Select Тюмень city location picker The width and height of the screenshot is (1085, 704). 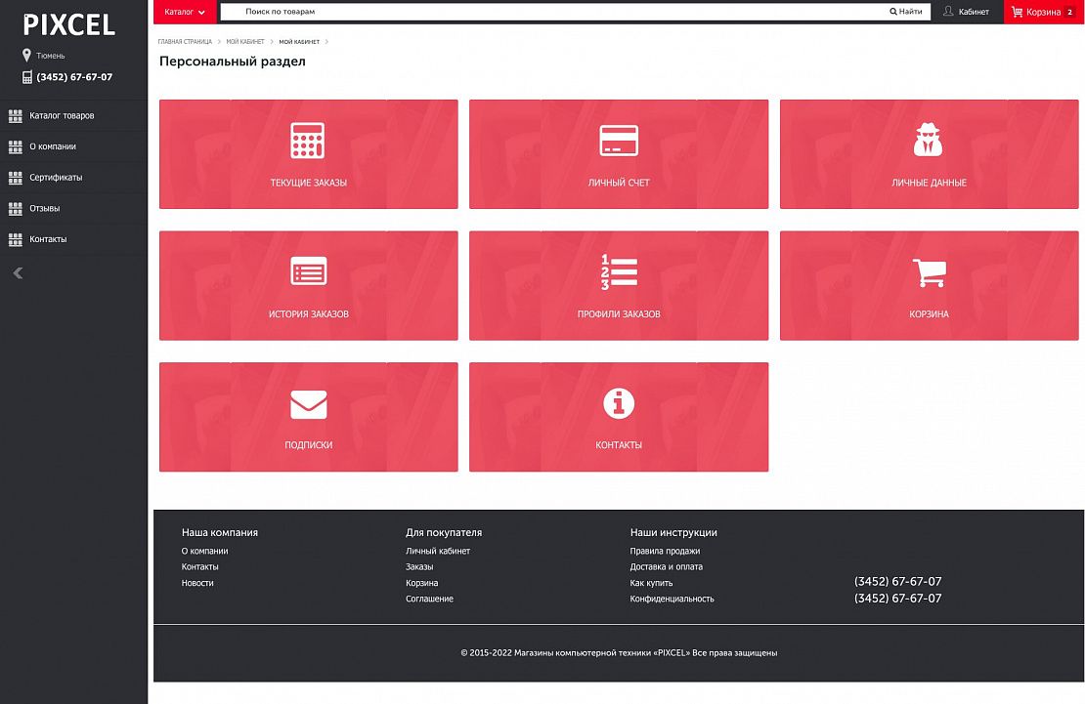pyautogui.click(x=50, y=56)
